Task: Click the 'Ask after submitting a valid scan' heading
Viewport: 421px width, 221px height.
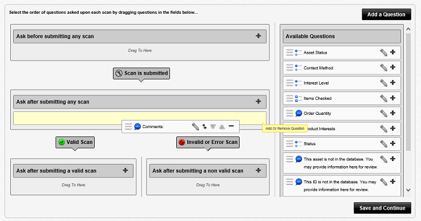Action: 56,171
